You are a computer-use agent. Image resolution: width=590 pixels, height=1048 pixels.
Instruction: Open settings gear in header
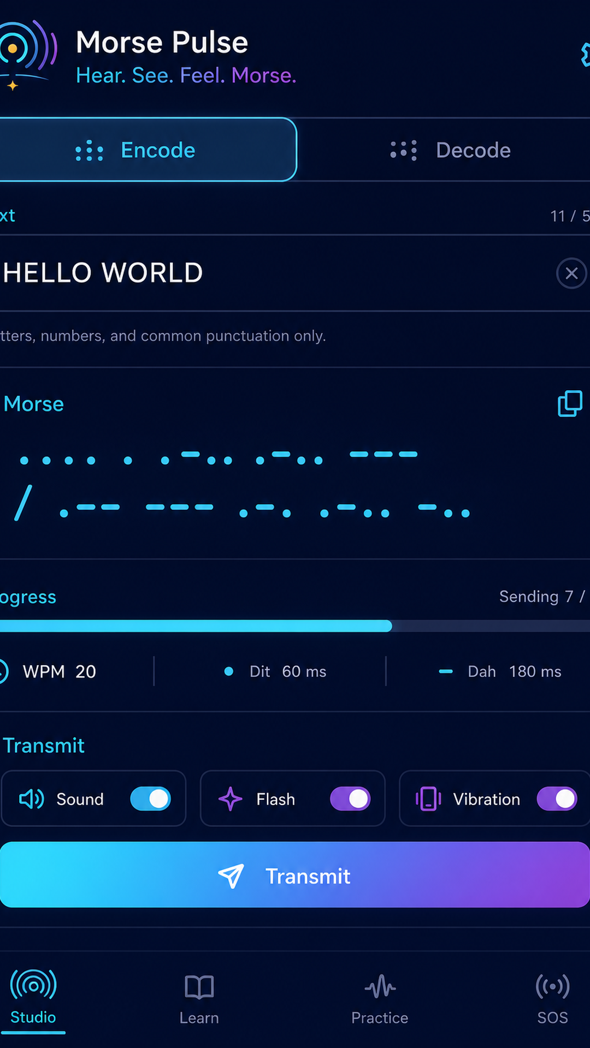tap(585, 55)
